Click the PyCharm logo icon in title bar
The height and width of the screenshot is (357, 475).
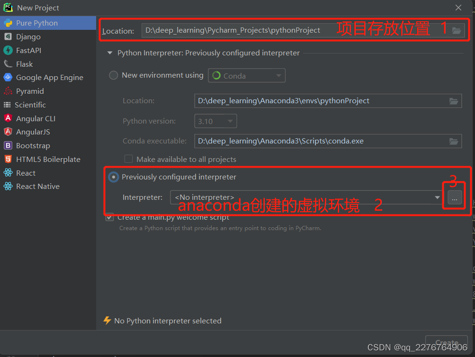tap(8, 8)
